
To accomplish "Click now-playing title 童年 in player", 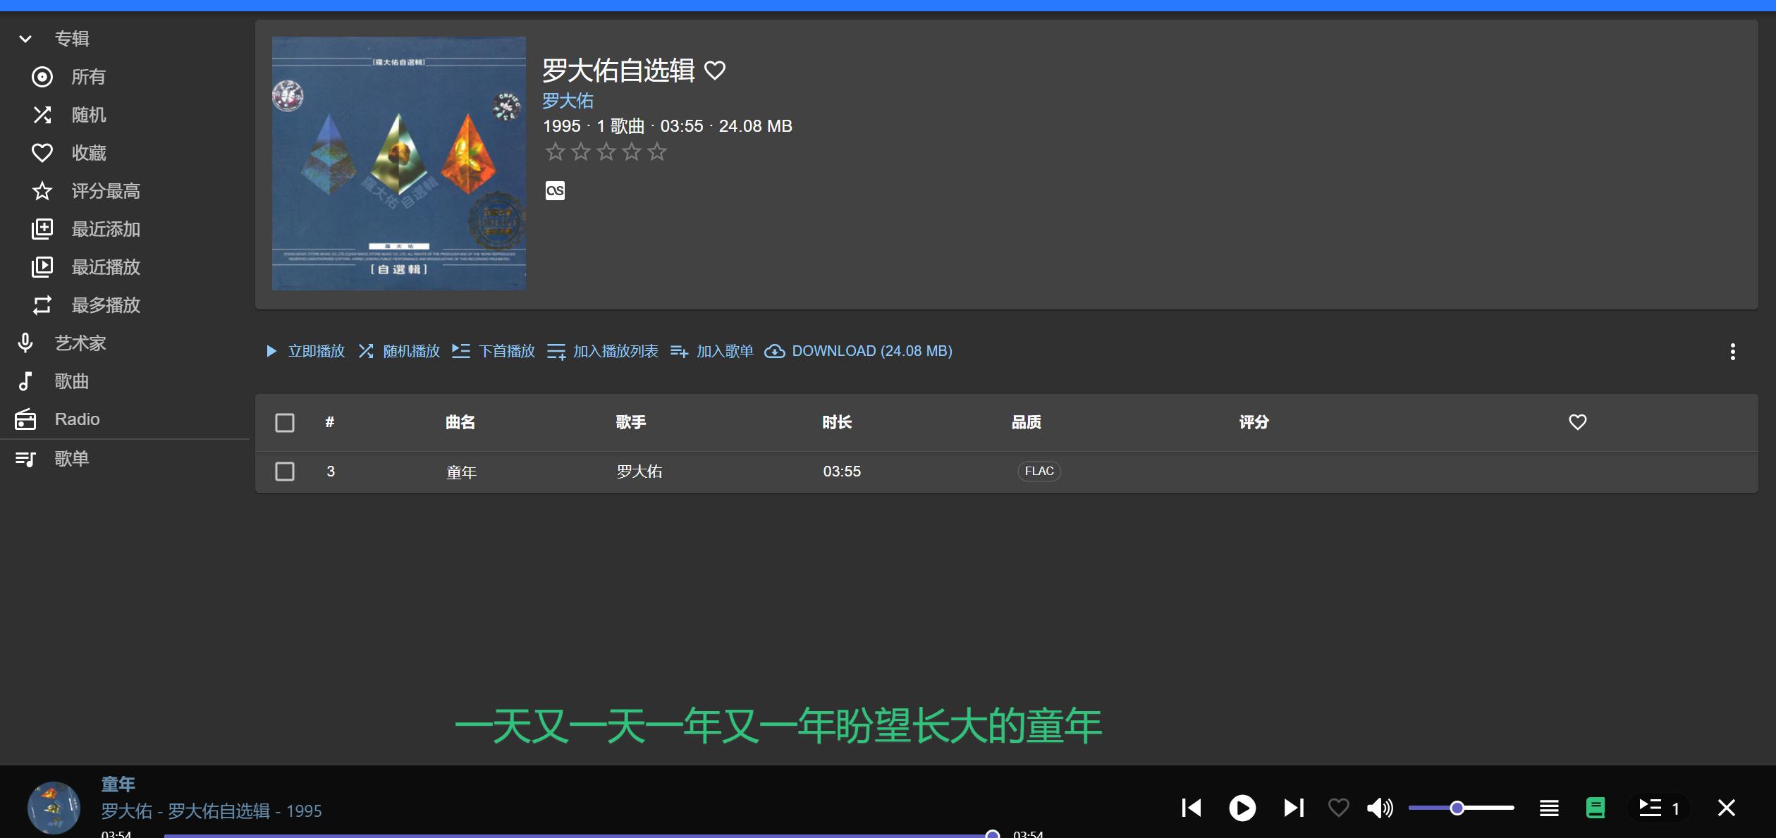I will click(118, 784).
